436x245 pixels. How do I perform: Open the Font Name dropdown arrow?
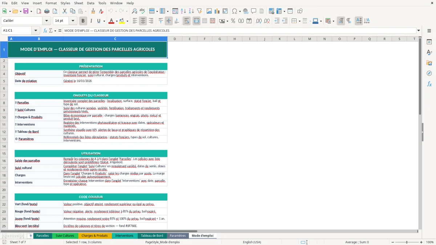tap(47, 21)
